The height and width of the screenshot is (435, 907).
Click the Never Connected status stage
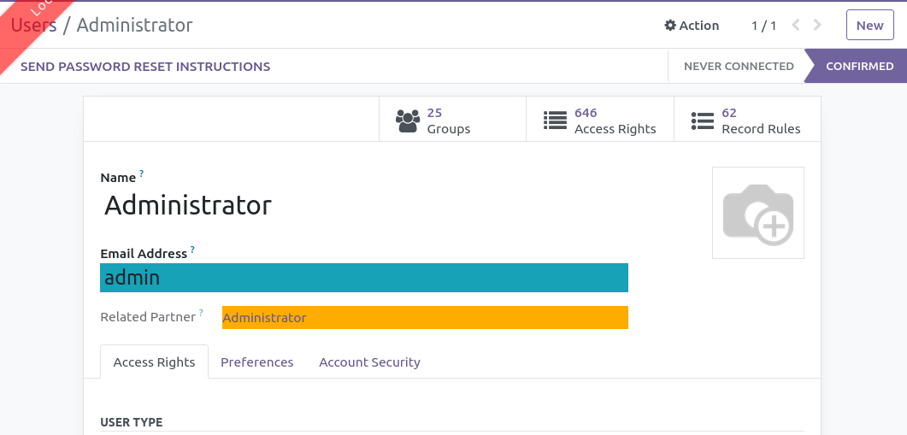click(x=738, y=67)
